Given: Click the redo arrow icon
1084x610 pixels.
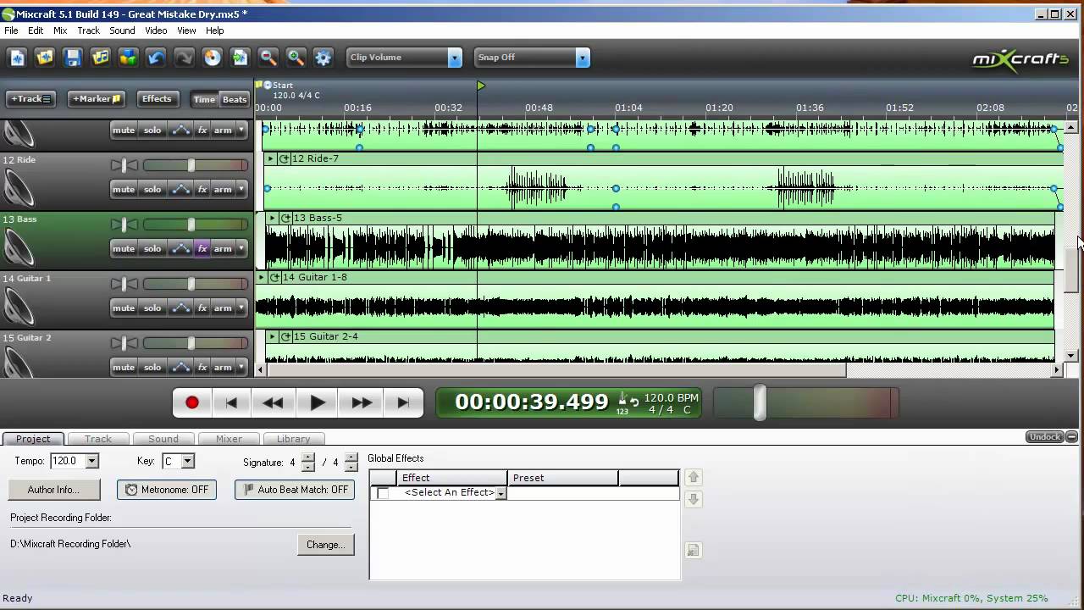Looking at the screenshot, I should [x=184, y=58].
